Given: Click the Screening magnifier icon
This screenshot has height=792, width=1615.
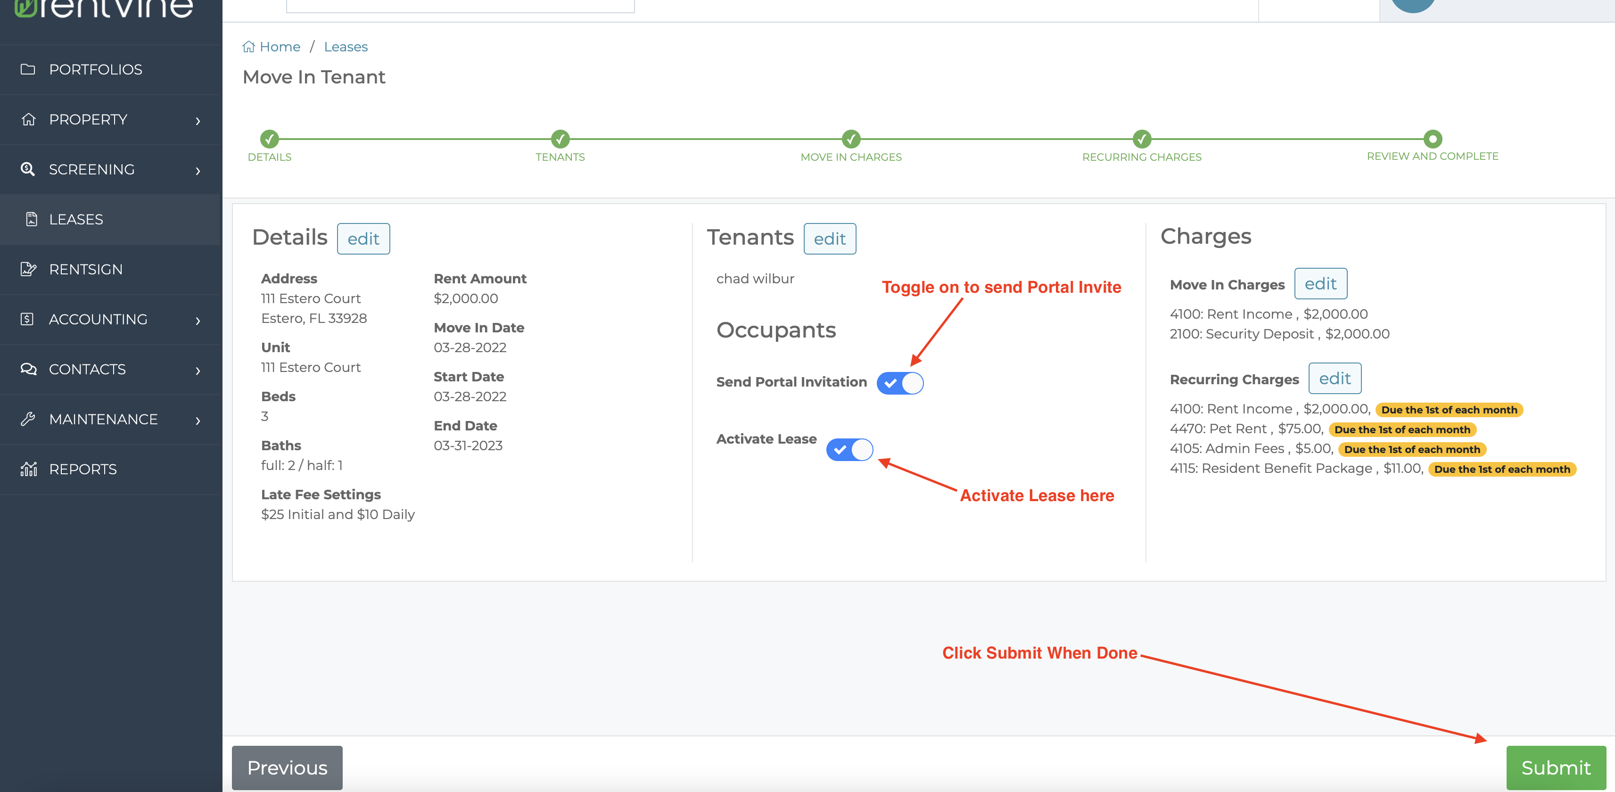Looking at the screenshot, I should point(28,169).
